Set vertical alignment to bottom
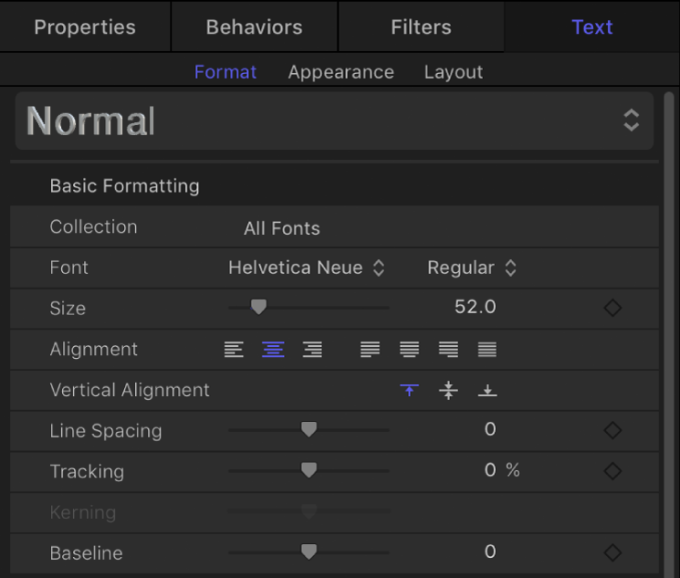This screenshot has height=578, width=680. (487, 390)
